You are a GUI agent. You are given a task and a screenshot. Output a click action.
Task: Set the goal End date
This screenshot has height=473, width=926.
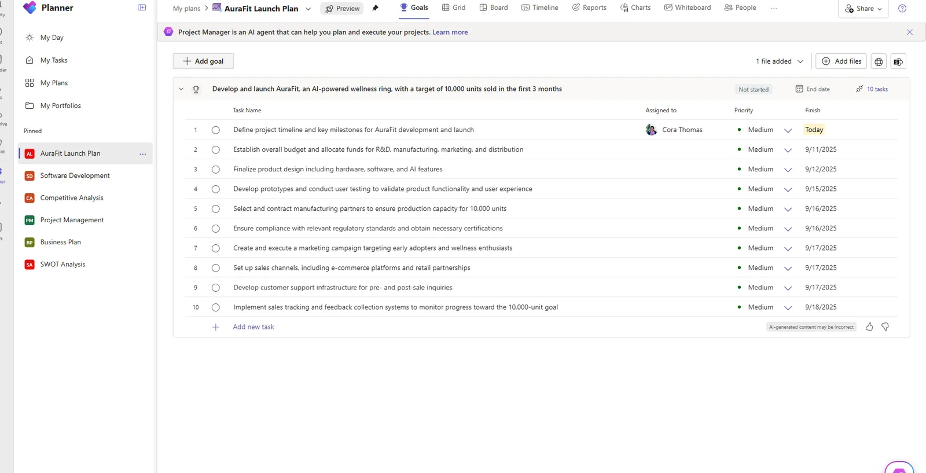(813, 89)
